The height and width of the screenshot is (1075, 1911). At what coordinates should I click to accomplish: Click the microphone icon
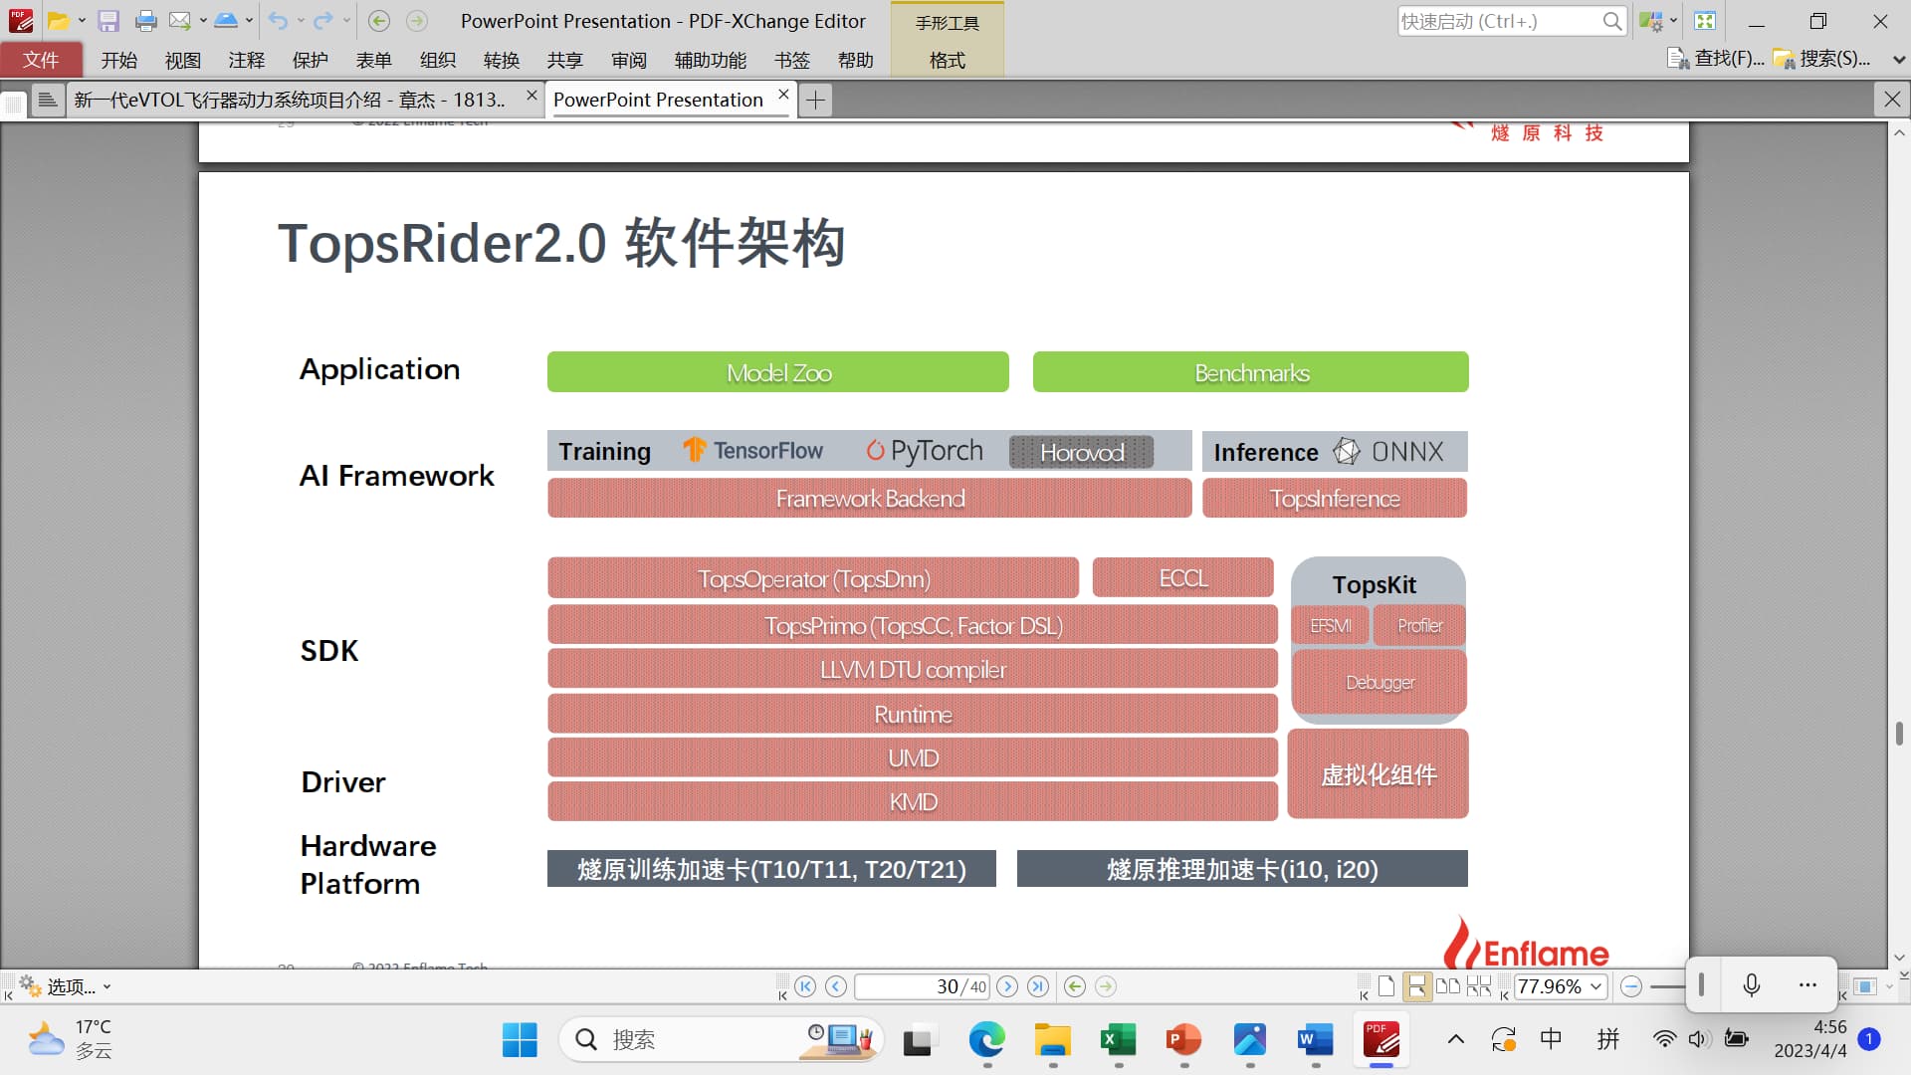point(1752,984)
